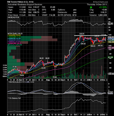Select the TW (Daily) legend label
Screen dimensions: 114x116
coord(15,34)
